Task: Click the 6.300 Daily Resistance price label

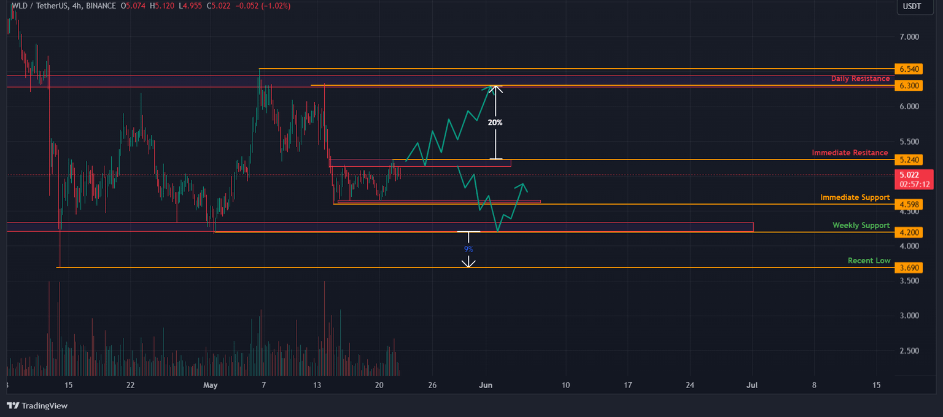Action: [908, 85]
